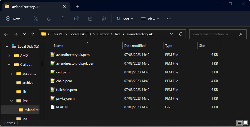This screenshot has height=127, width=250.
Task: Switch to details view layout toggle
Action: click(x=240, y=123)
